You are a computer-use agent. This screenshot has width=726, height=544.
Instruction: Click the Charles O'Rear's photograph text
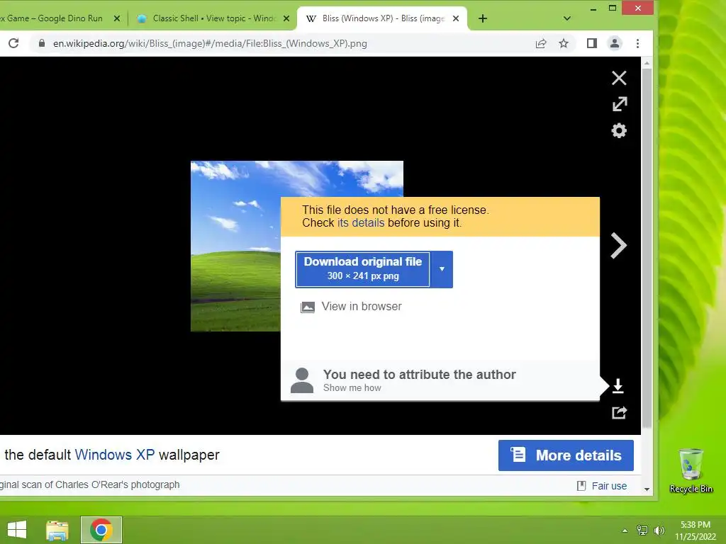[117, 484]
